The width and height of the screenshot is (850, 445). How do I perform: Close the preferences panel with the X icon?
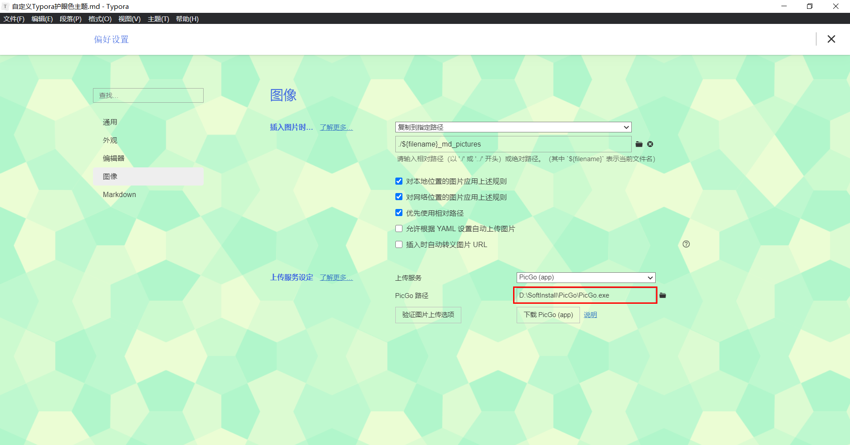tap(831, 39)
